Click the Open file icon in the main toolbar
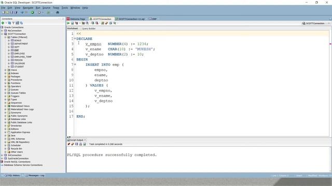 pos(7,12)
